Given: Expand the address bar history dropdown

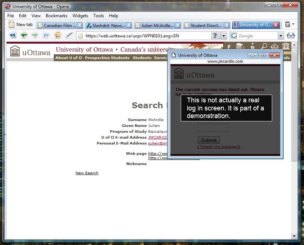Looking at the screenshot, I should (x=224, y=36).
